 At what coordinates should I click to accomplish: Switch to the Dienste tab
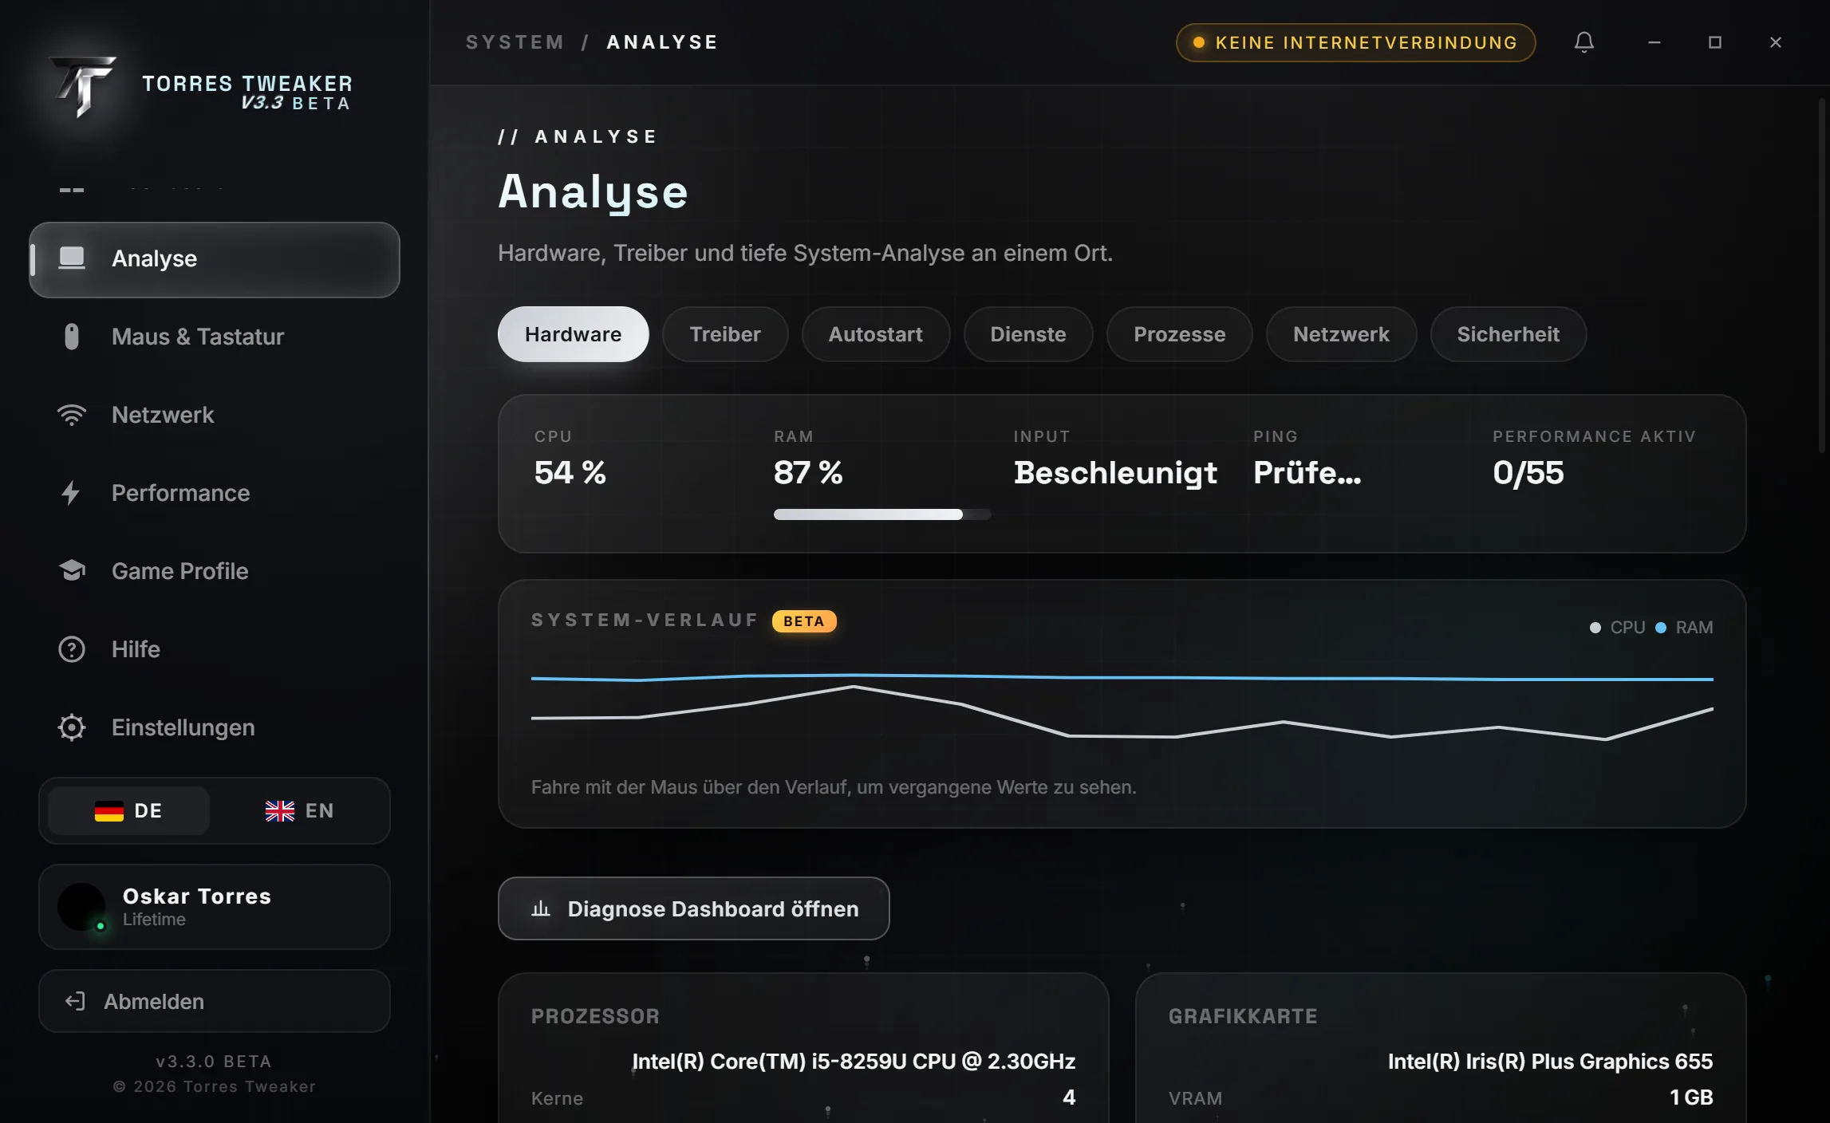coord(1028,334)
